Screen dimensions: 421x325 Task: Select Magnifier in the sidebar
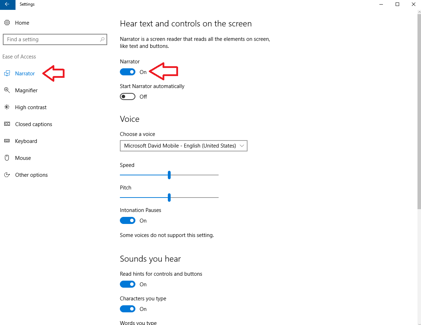pyautogui.click(x=26, y=90)
